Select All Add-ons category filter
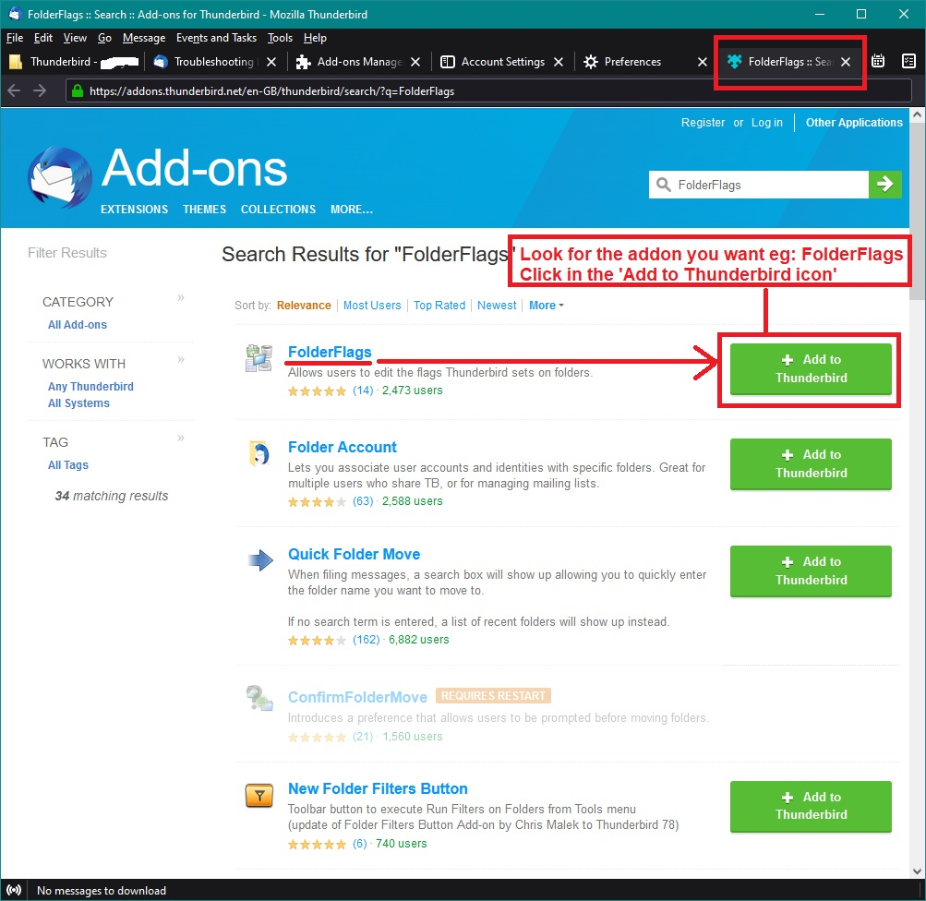The height and width of the screenshot is (901, 926). click(78, 325)
